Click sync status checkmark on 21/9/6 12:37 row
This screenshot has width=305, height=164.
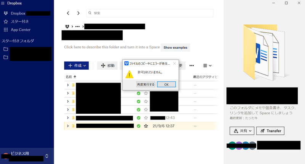(x=138, y=126)
